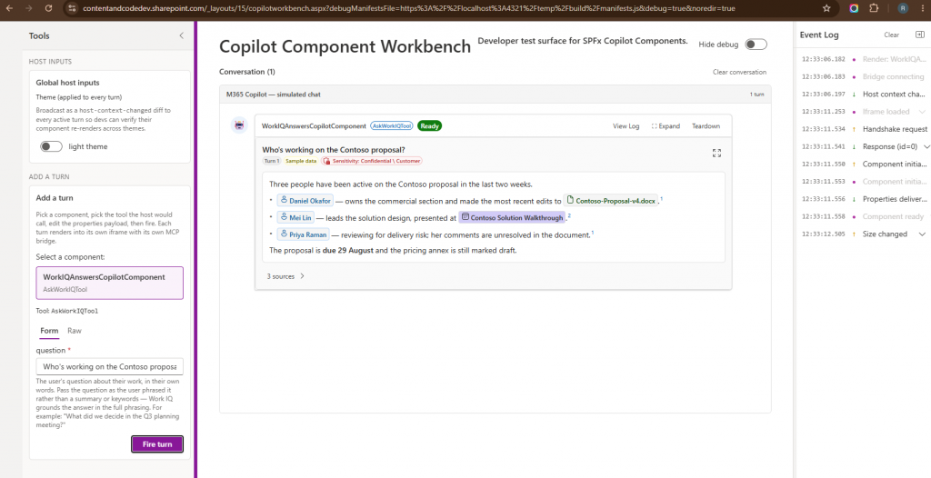Expand the Size changed log entry
This screenshot has width=931, height=478.
922,234
